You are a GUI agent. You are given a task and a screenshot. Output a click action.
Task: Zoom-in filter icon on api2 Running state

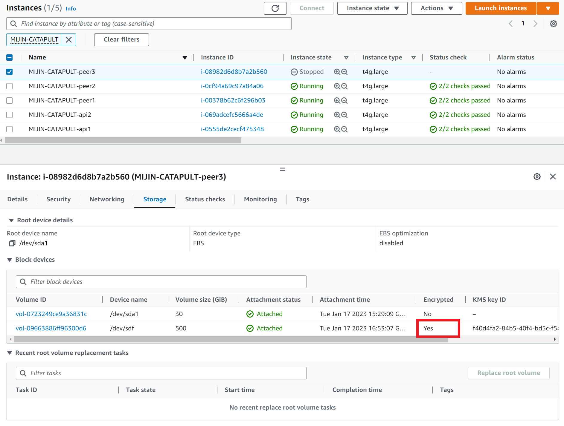pos(337,115)
